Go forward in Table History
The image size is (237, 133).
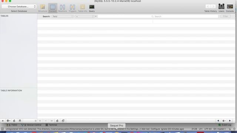click(213, 7)
